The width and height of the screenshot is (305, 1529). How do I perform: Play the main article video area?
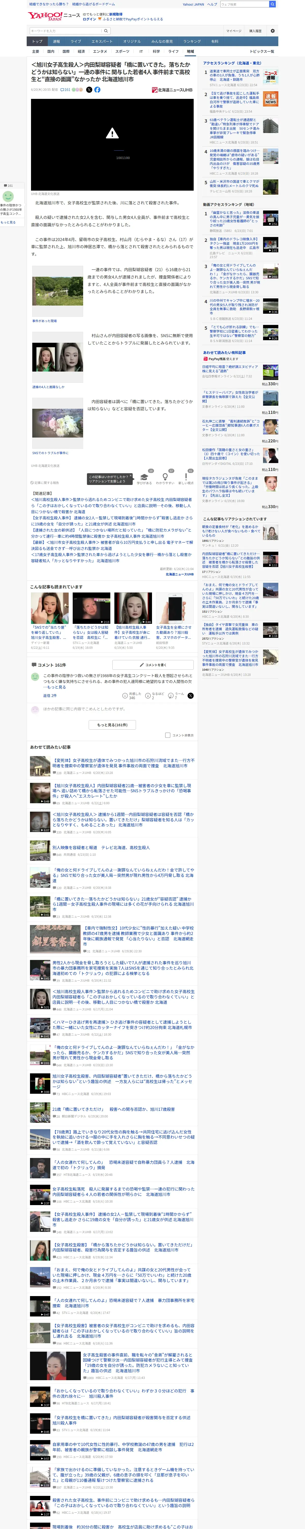coord(112,144)
